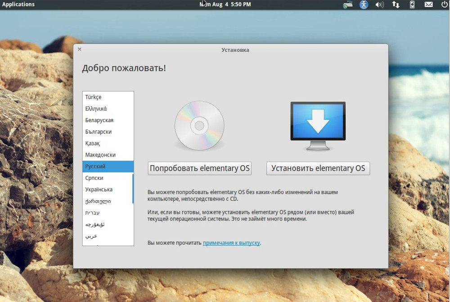This screenshot has height=302, width=450.
Task: Open the sound volume indicator
Action: click(x=379, y=5)
